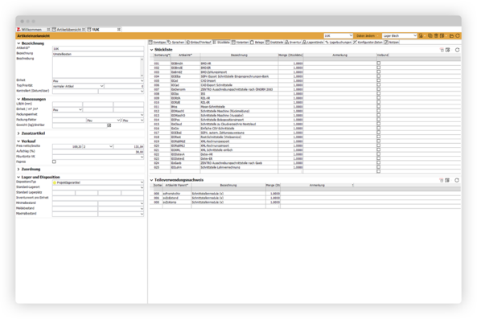Image resolution: width=477 pixels, height=319 pixels.
Task: Open the Dispositions-Typ Projektlagerartikel dropdown
Action: pyautogui.click(x=98, y=182)
